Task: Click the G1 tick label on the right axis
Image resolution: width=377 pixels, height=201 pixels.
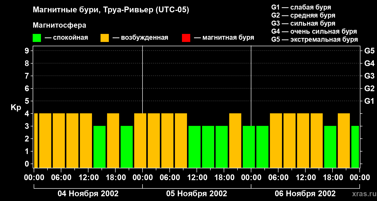Action: pyautogui.click(x=369, y=101)
